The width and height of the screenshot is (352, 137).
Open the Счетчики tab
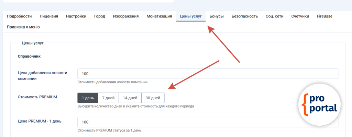click(x=300, y=16)
